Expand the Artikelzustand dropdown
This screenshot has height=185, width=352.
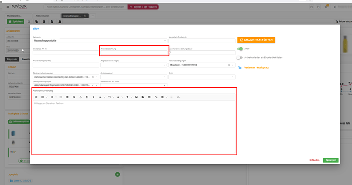[x=134, y=77]
